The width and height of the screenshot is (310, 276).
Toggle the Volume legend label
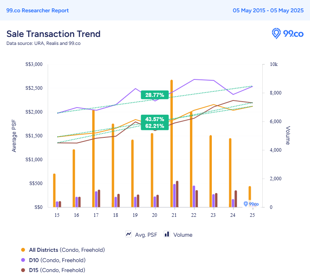[183, 235]
